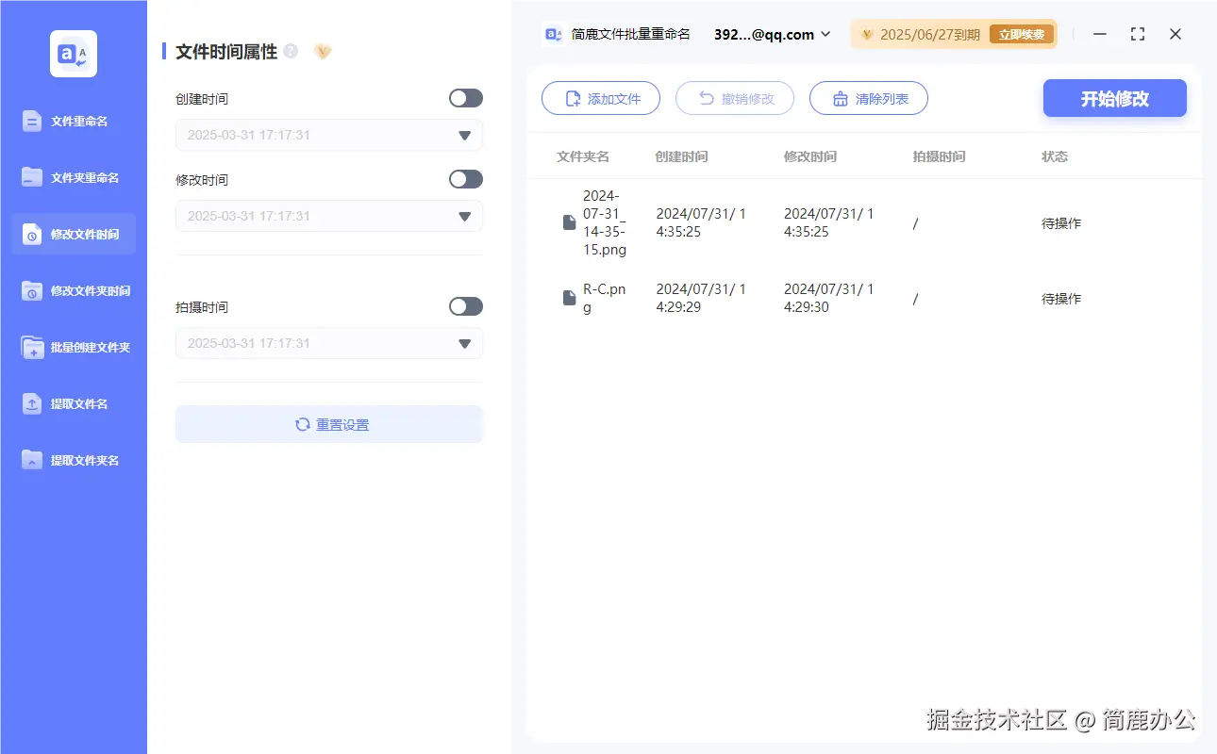The width and height of the screenshot is (1217, 754).
Task: Click the app logo in the sidebar
Action: [x=74, y=54]
